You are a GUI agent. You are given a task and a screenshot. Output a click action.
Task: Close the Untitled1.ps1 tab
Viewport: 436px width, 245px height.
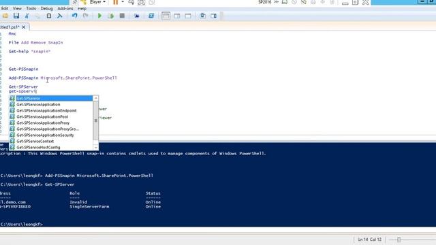click(24, 27)
